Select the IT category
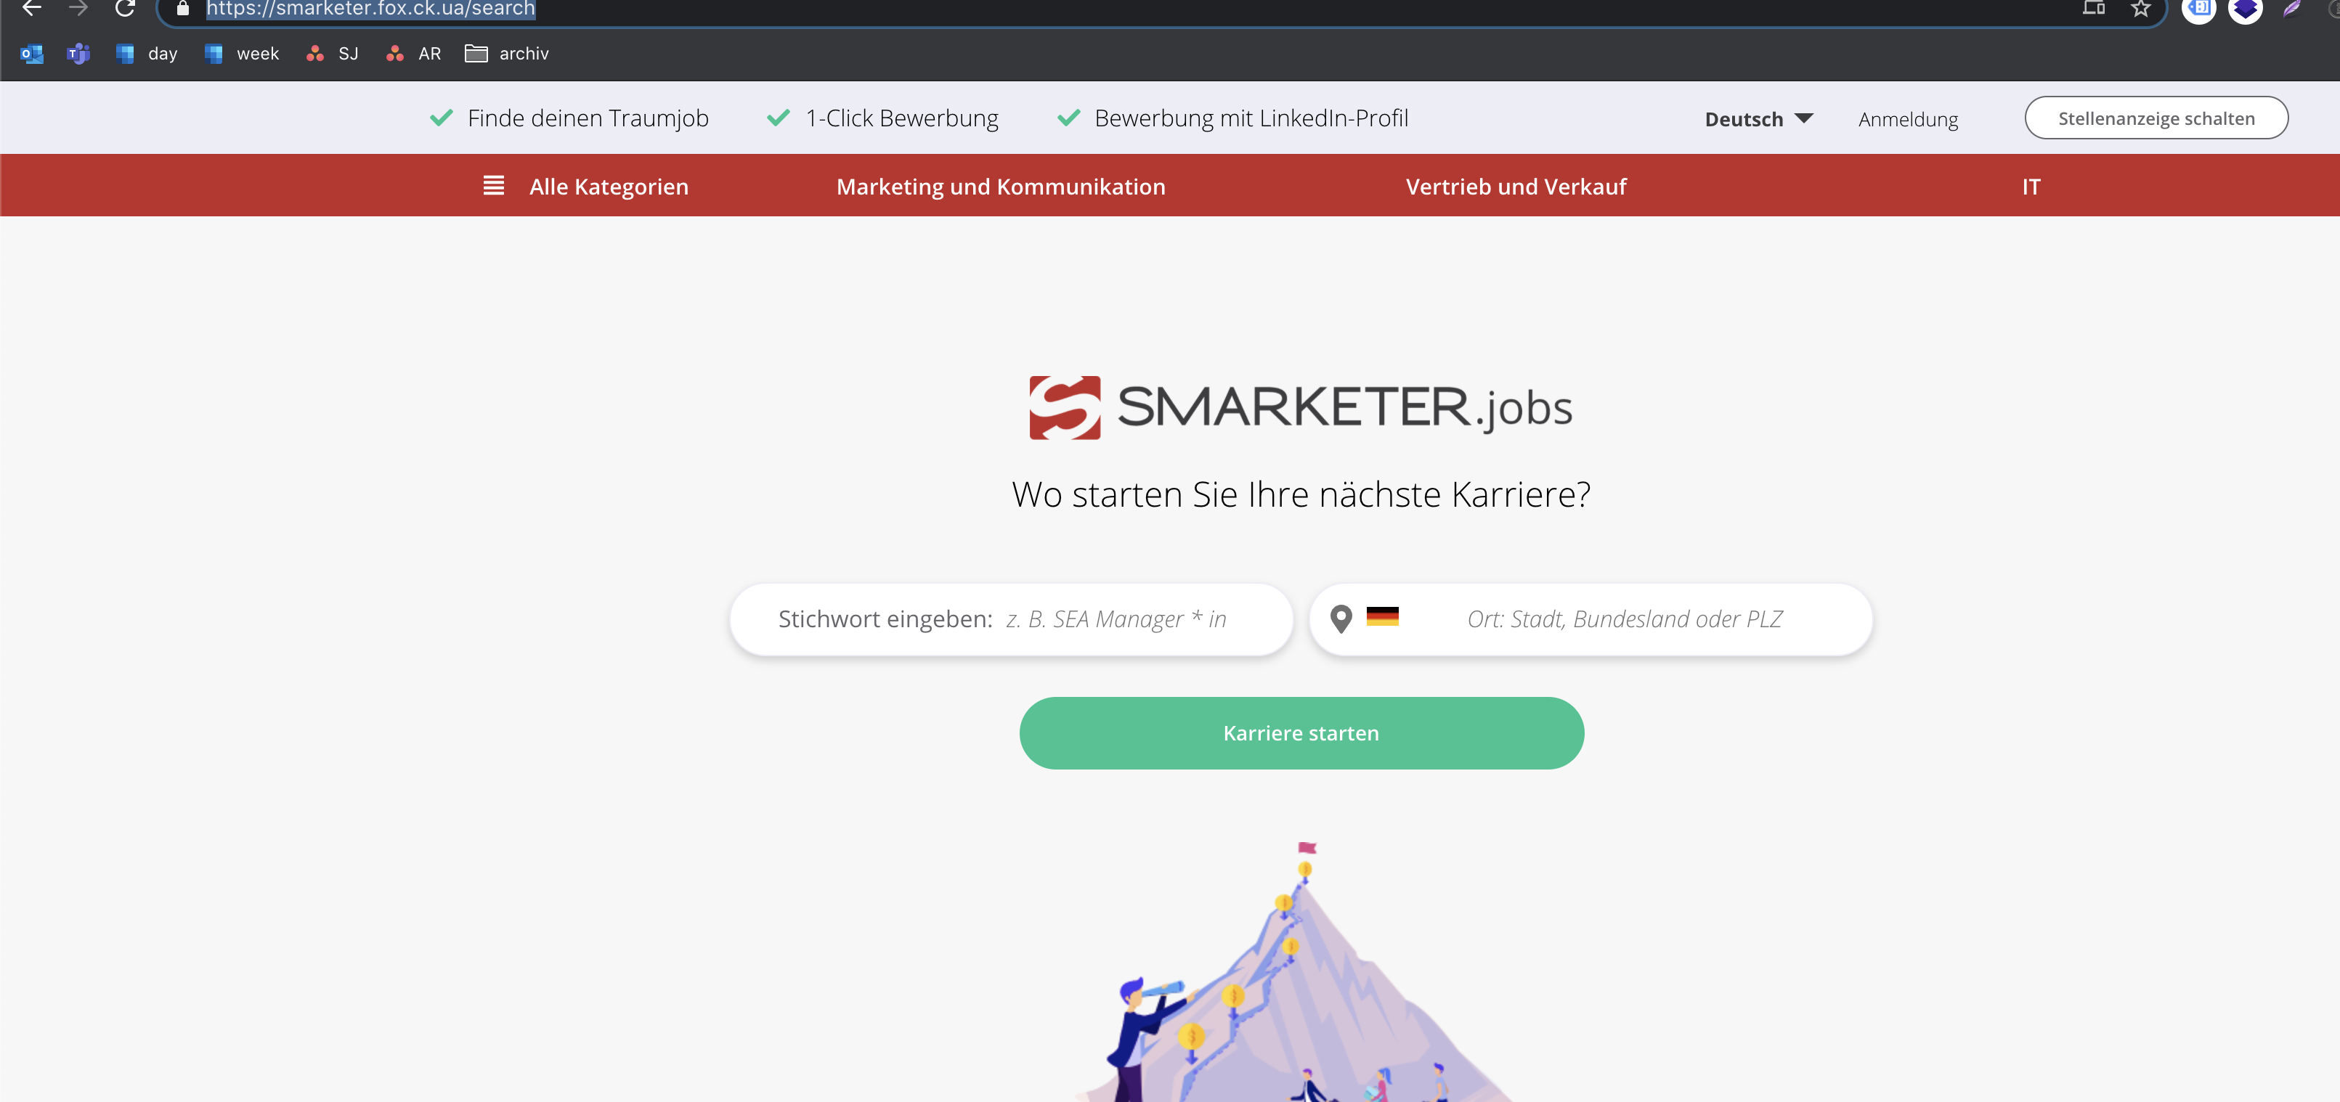Viewport: 2340px width, 1102px height. click(2031, 187)
